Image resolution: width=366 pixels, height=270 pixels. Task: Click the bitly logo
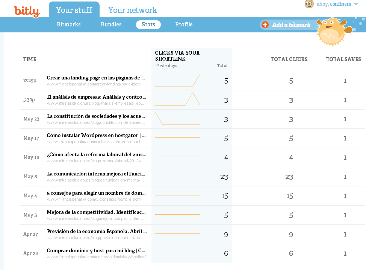(27, 12)
